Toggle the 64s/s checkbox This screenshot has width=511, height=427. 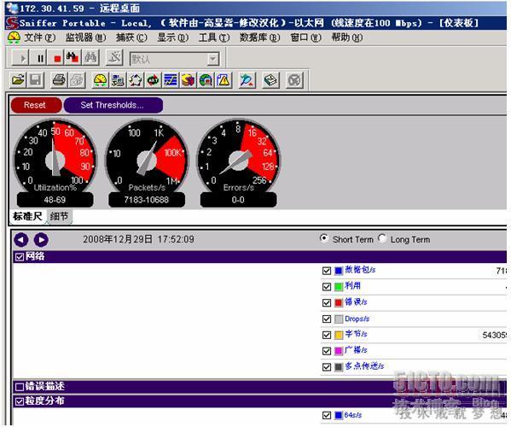[x=327, y=415]
